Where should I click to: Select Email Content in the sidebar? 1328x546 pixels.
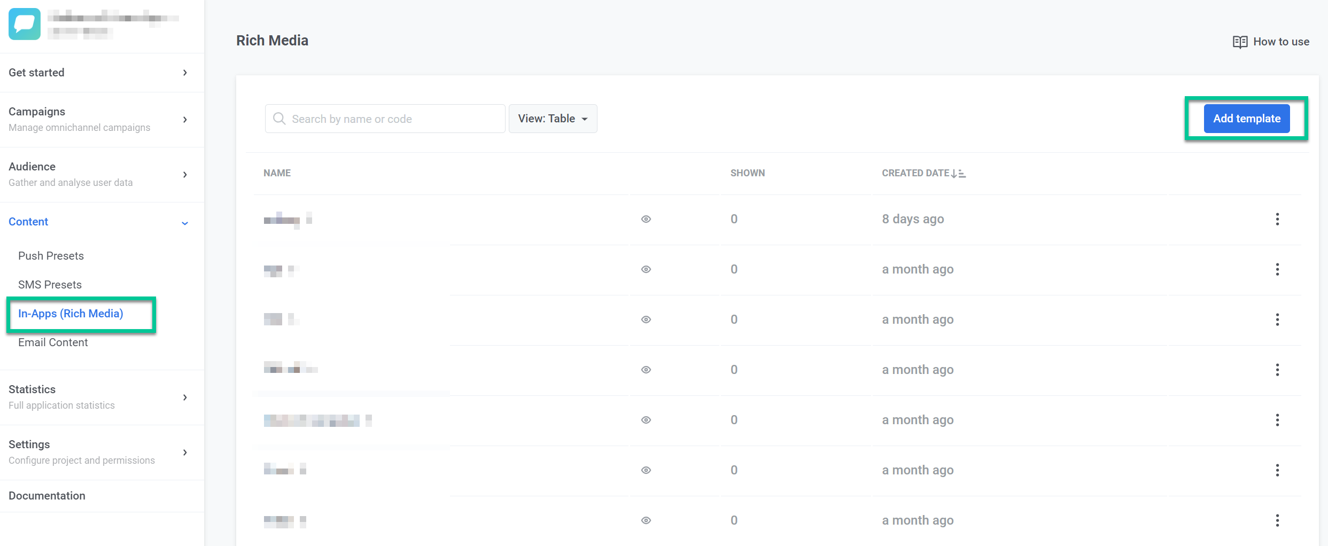53,342
